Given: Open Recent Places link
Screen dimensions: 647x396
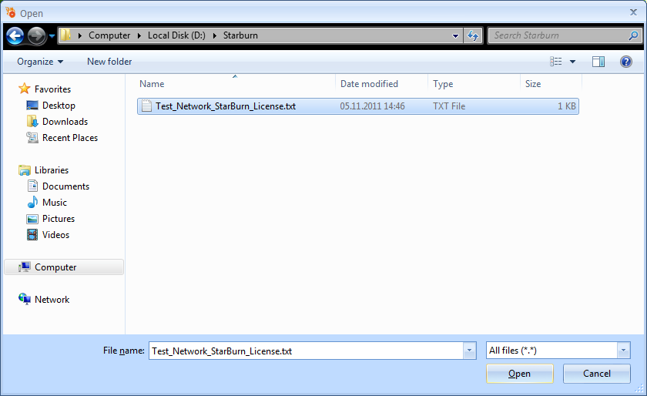Looking at the screenshot, I should tap(70, 137).
